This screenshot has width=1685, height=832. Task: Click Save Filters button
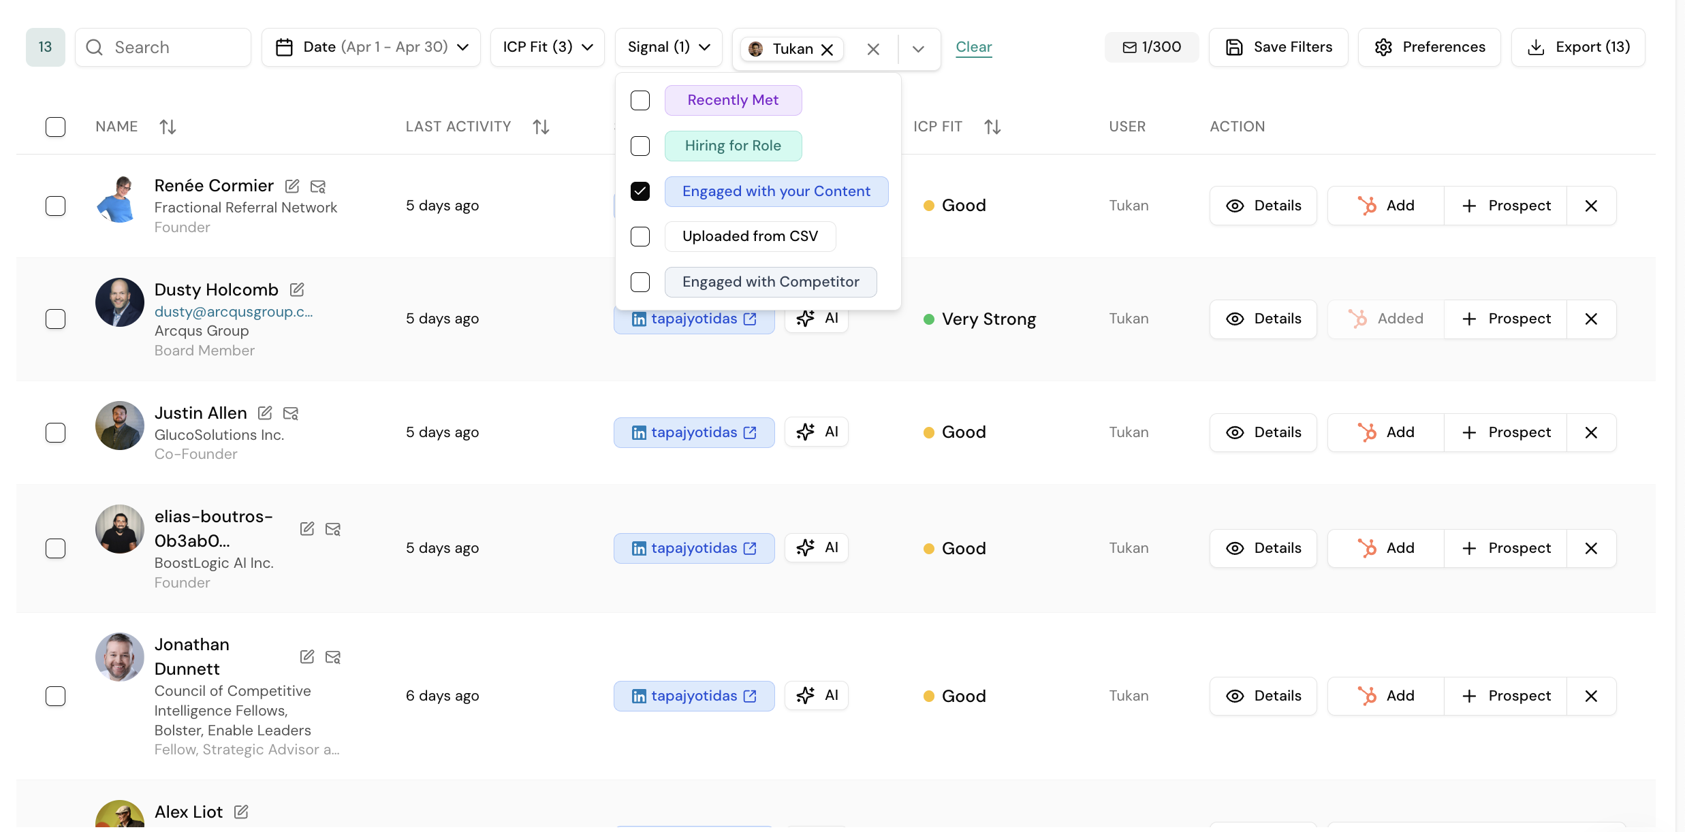[x=1278, y=47]
